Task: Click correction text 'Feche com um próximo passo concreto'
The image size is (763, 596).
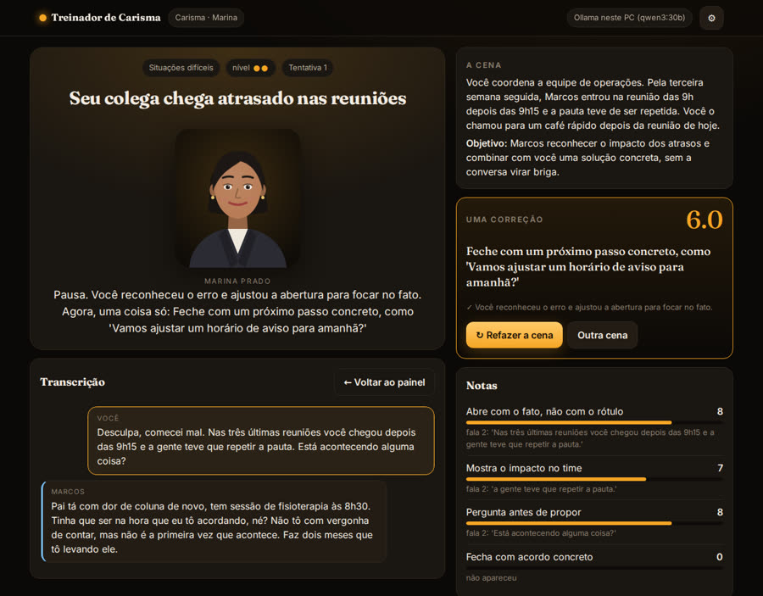Action: (x=588, y=266)
